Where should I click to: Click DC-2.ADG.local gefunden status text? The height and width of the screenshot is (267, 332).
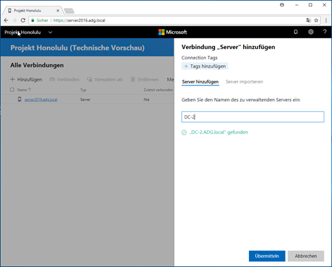pos(219,132)
